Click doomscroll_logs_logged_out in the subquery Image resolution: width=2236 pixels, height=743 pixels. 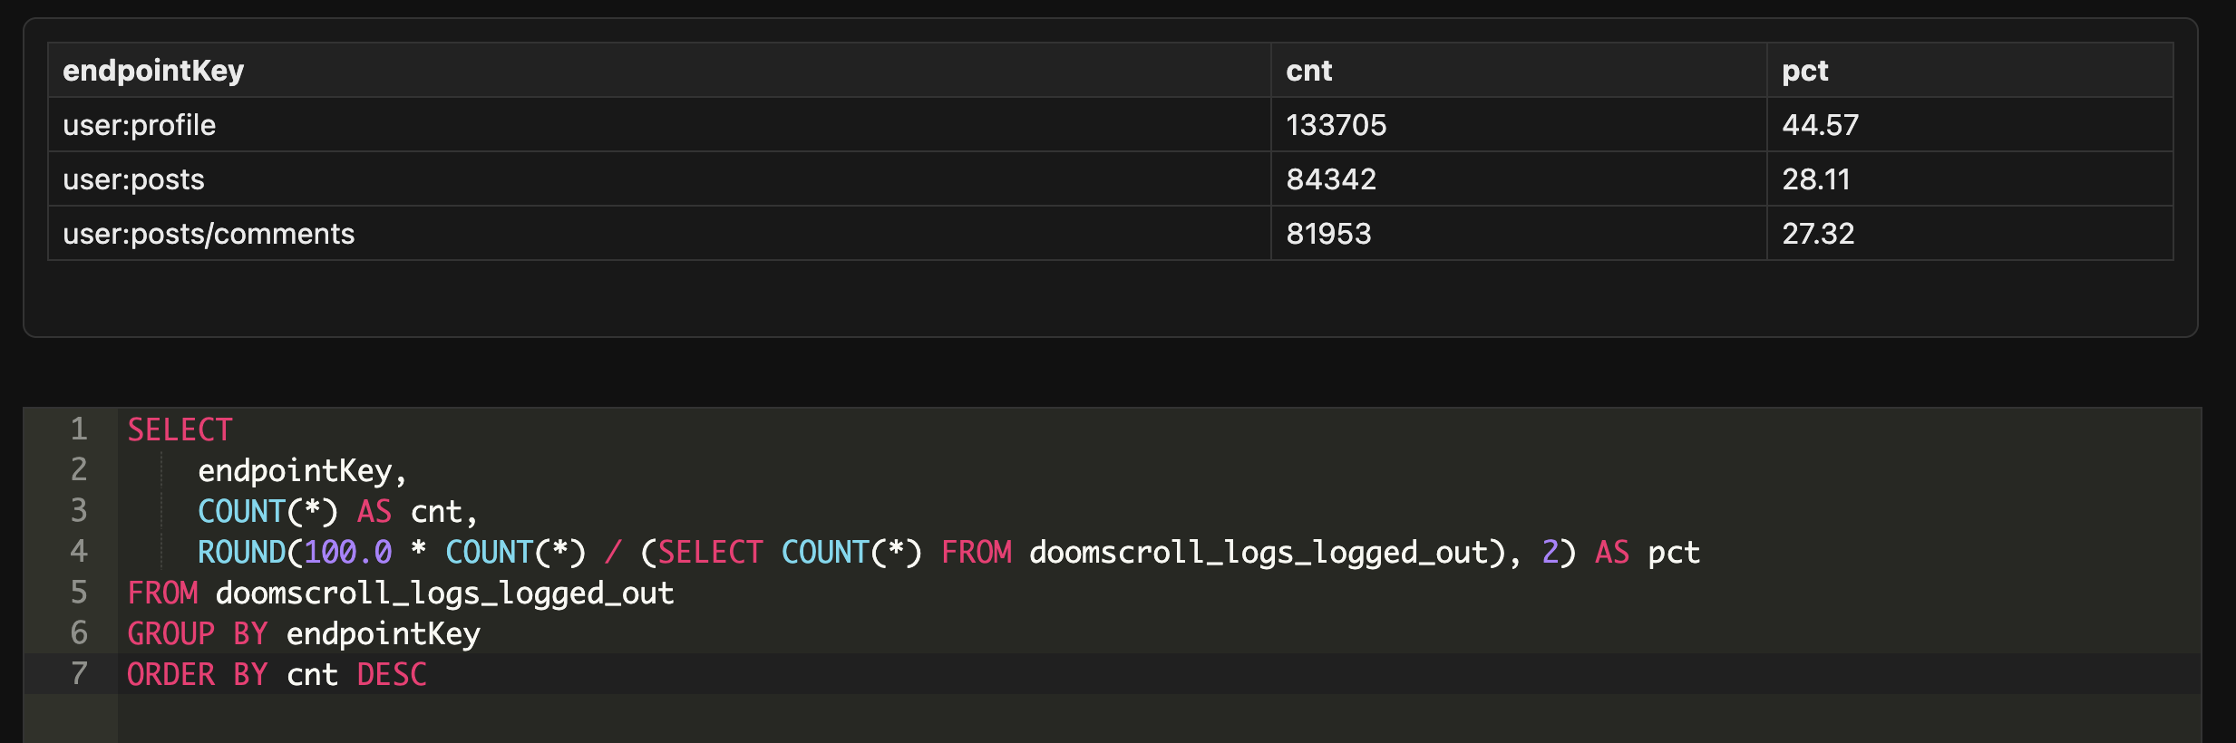[1259, 552]
